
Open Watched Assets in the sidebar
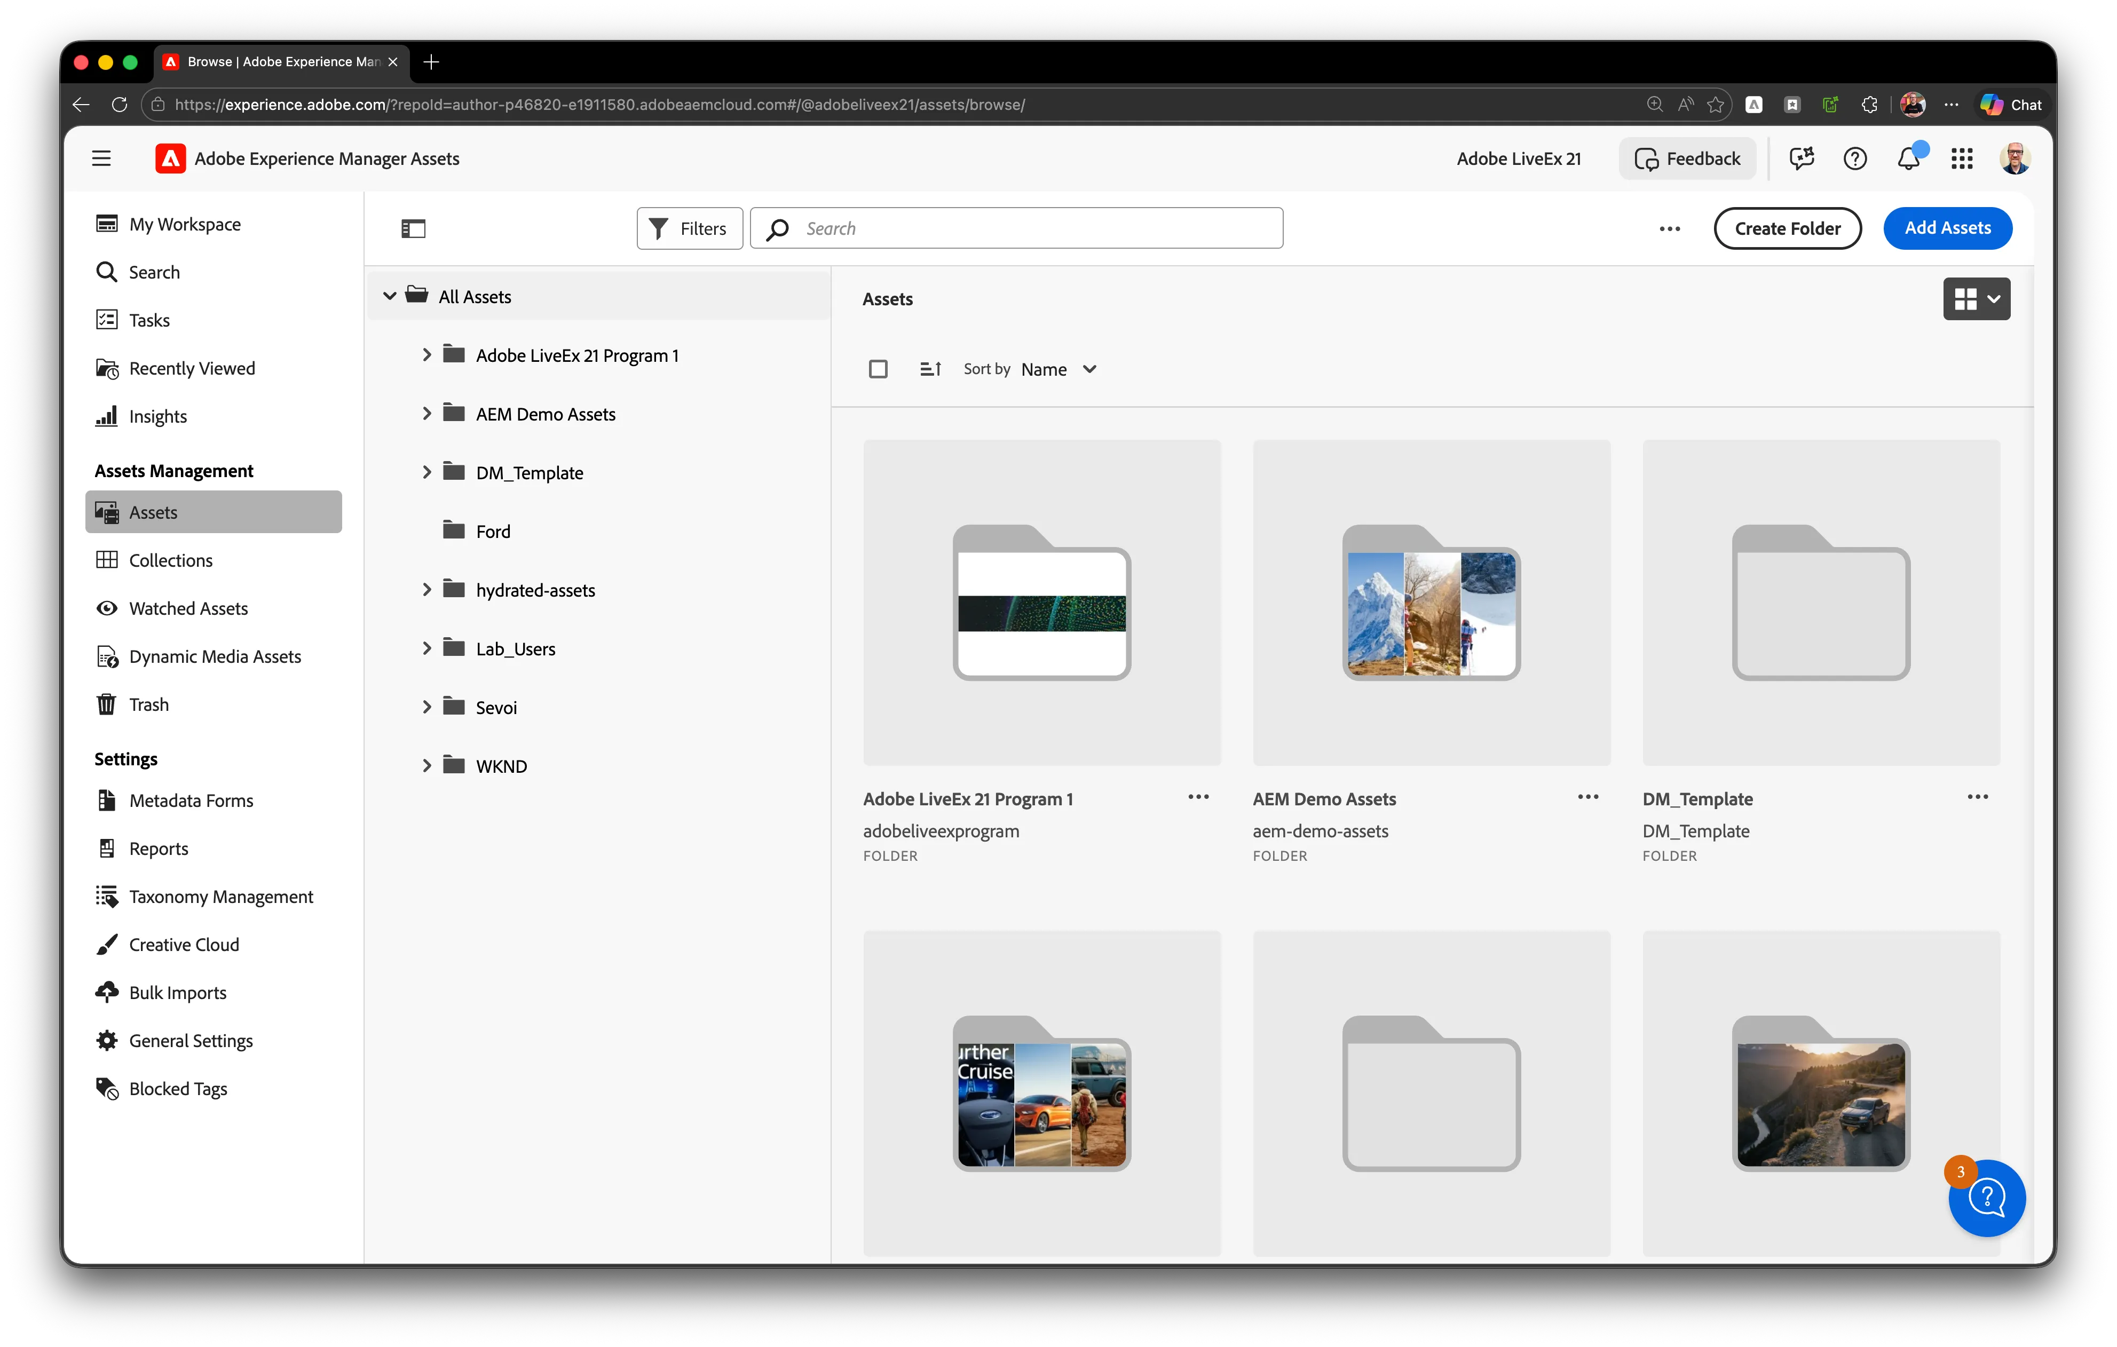click(x=214, y=608)
